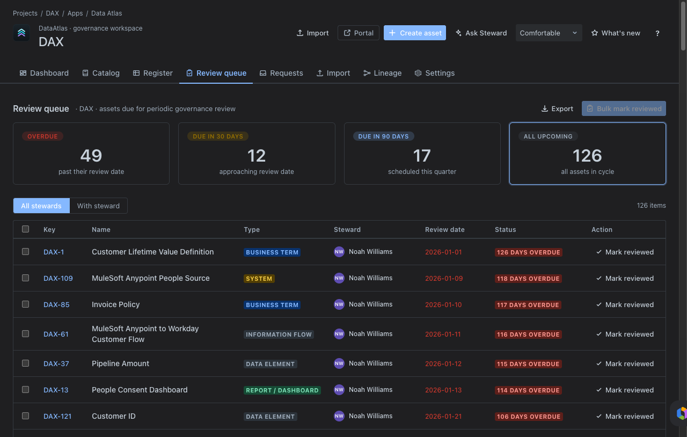
Task: Click SYSTEM type tag for DAX-109
Action: click(259, 279)
